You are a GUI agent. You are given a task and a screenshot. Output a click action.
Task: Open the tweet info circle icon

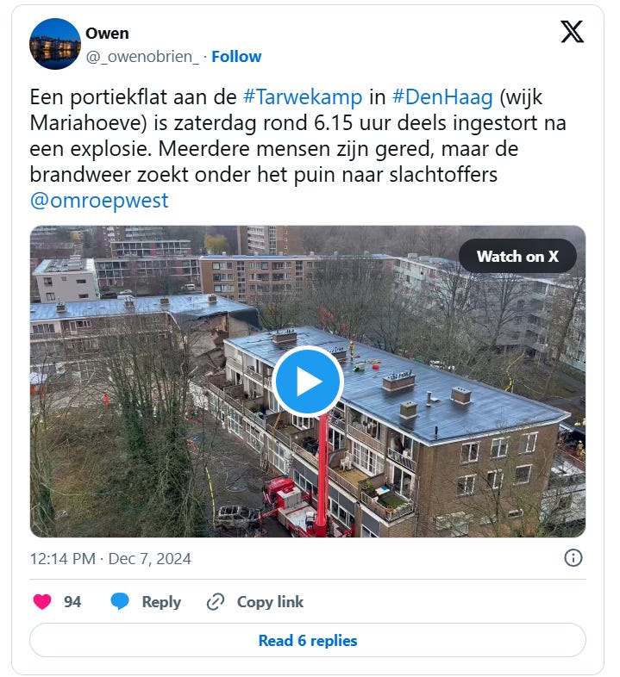pyautogui.click(x=573, y=558)
